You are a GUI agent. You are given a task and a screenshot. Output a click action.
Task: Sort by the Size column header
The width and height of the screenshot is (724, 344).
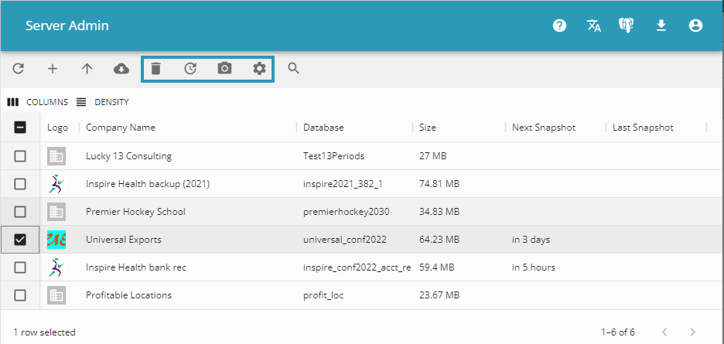click(428, 128)
